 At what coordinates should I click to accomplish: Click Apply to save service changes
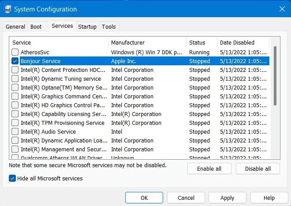click(228, 198)
